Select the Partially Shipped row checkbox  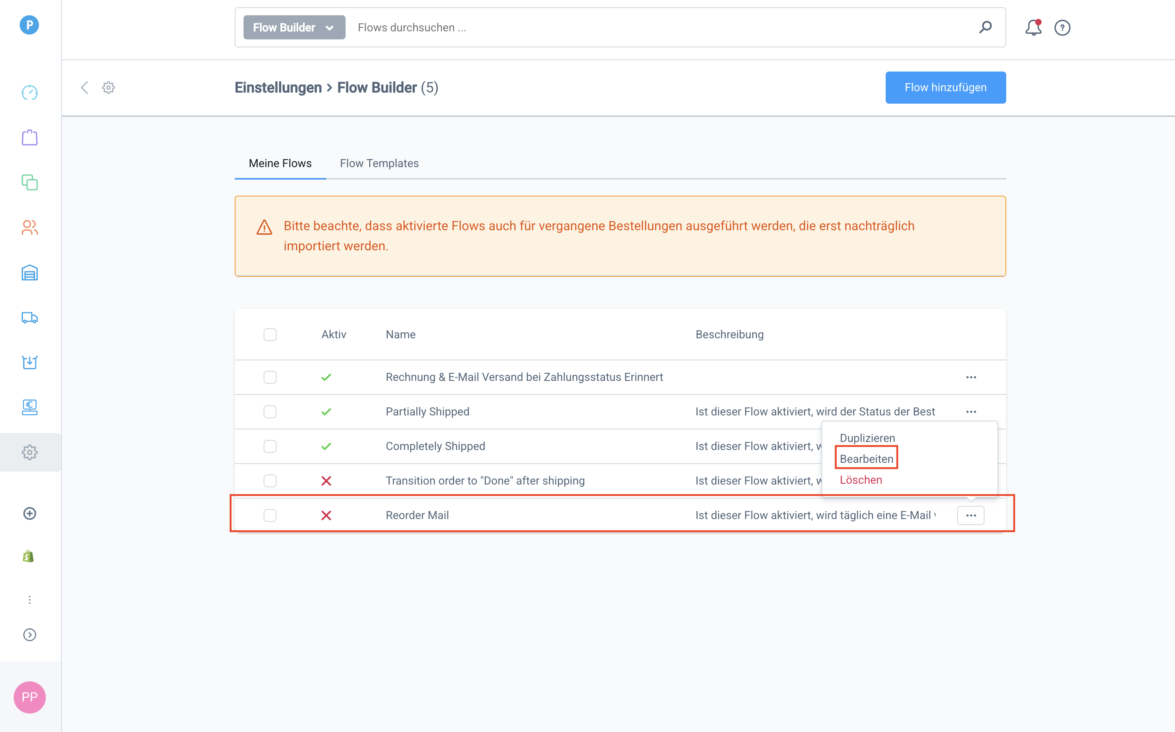coord(270,411)
